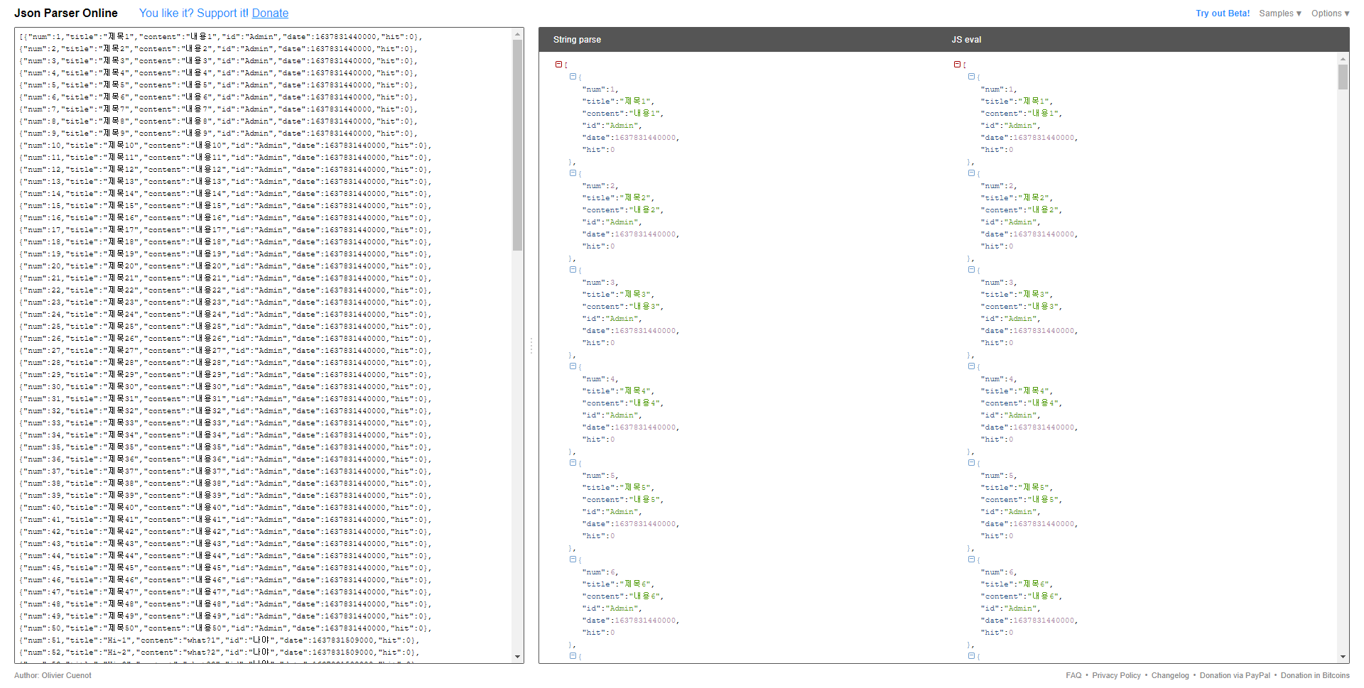Click "content":"내용4" in JS eval tree
This screenshot has height=688, width=1364.
coord(1022,403)
